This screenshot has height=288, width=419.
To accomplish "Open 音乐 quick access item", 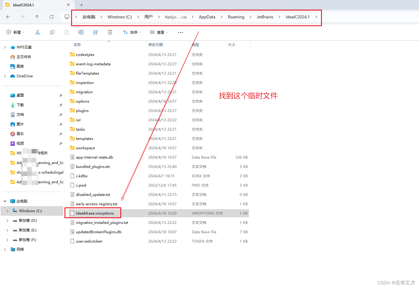I will tap(17, 134).
